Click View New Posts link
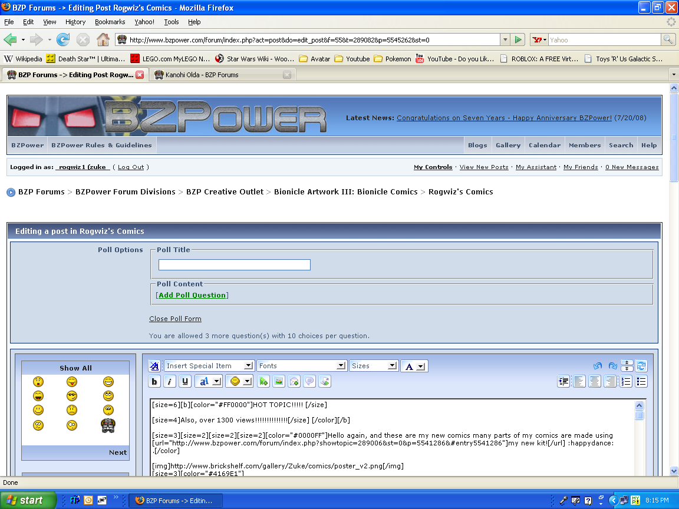Screen dimensions: 679x509 point(484,167)
